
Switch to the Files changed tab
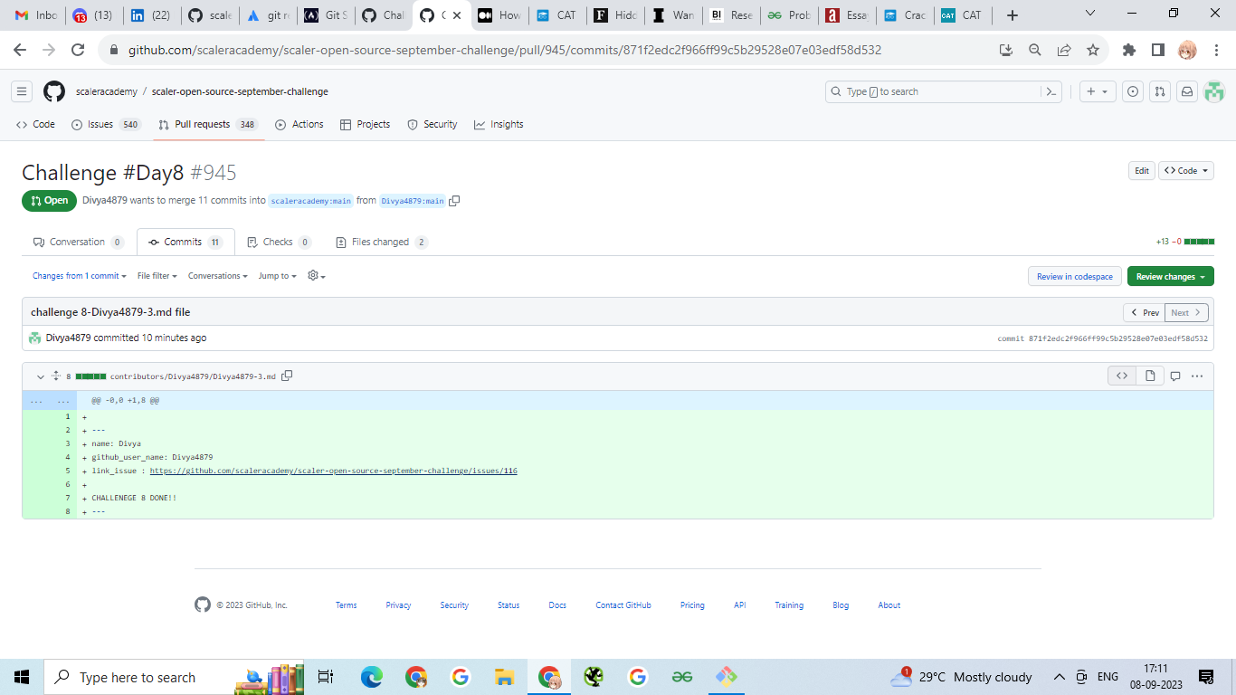click(381, 242)
